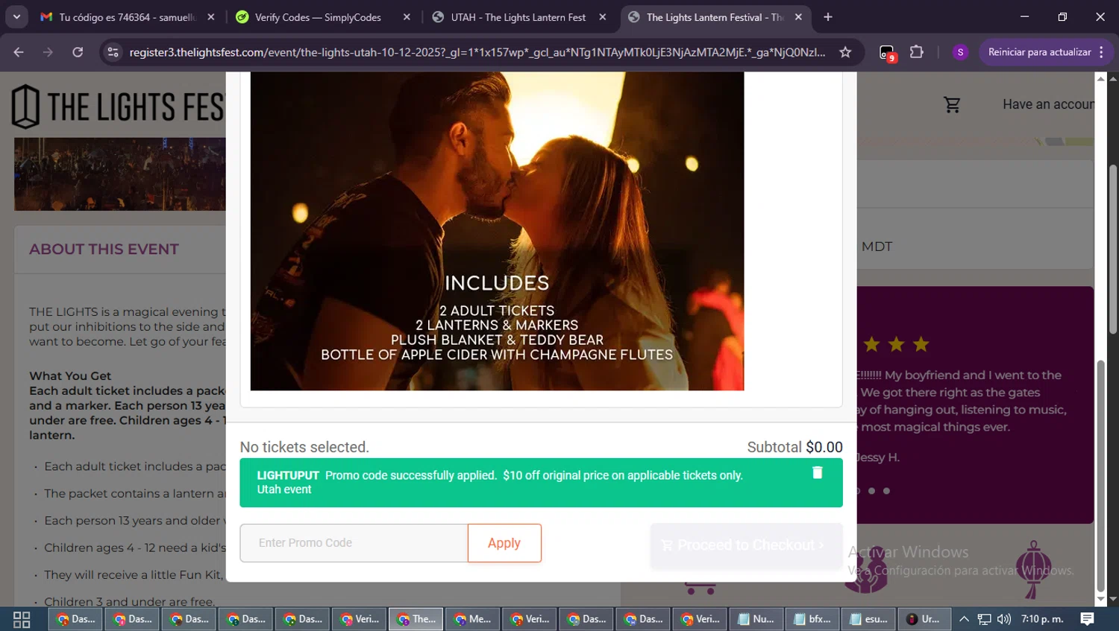The width and height of the screenshot is (1119, 631).
Task: Open 'Nu...' notepad item in taskbar
Action: coord(756,619)
